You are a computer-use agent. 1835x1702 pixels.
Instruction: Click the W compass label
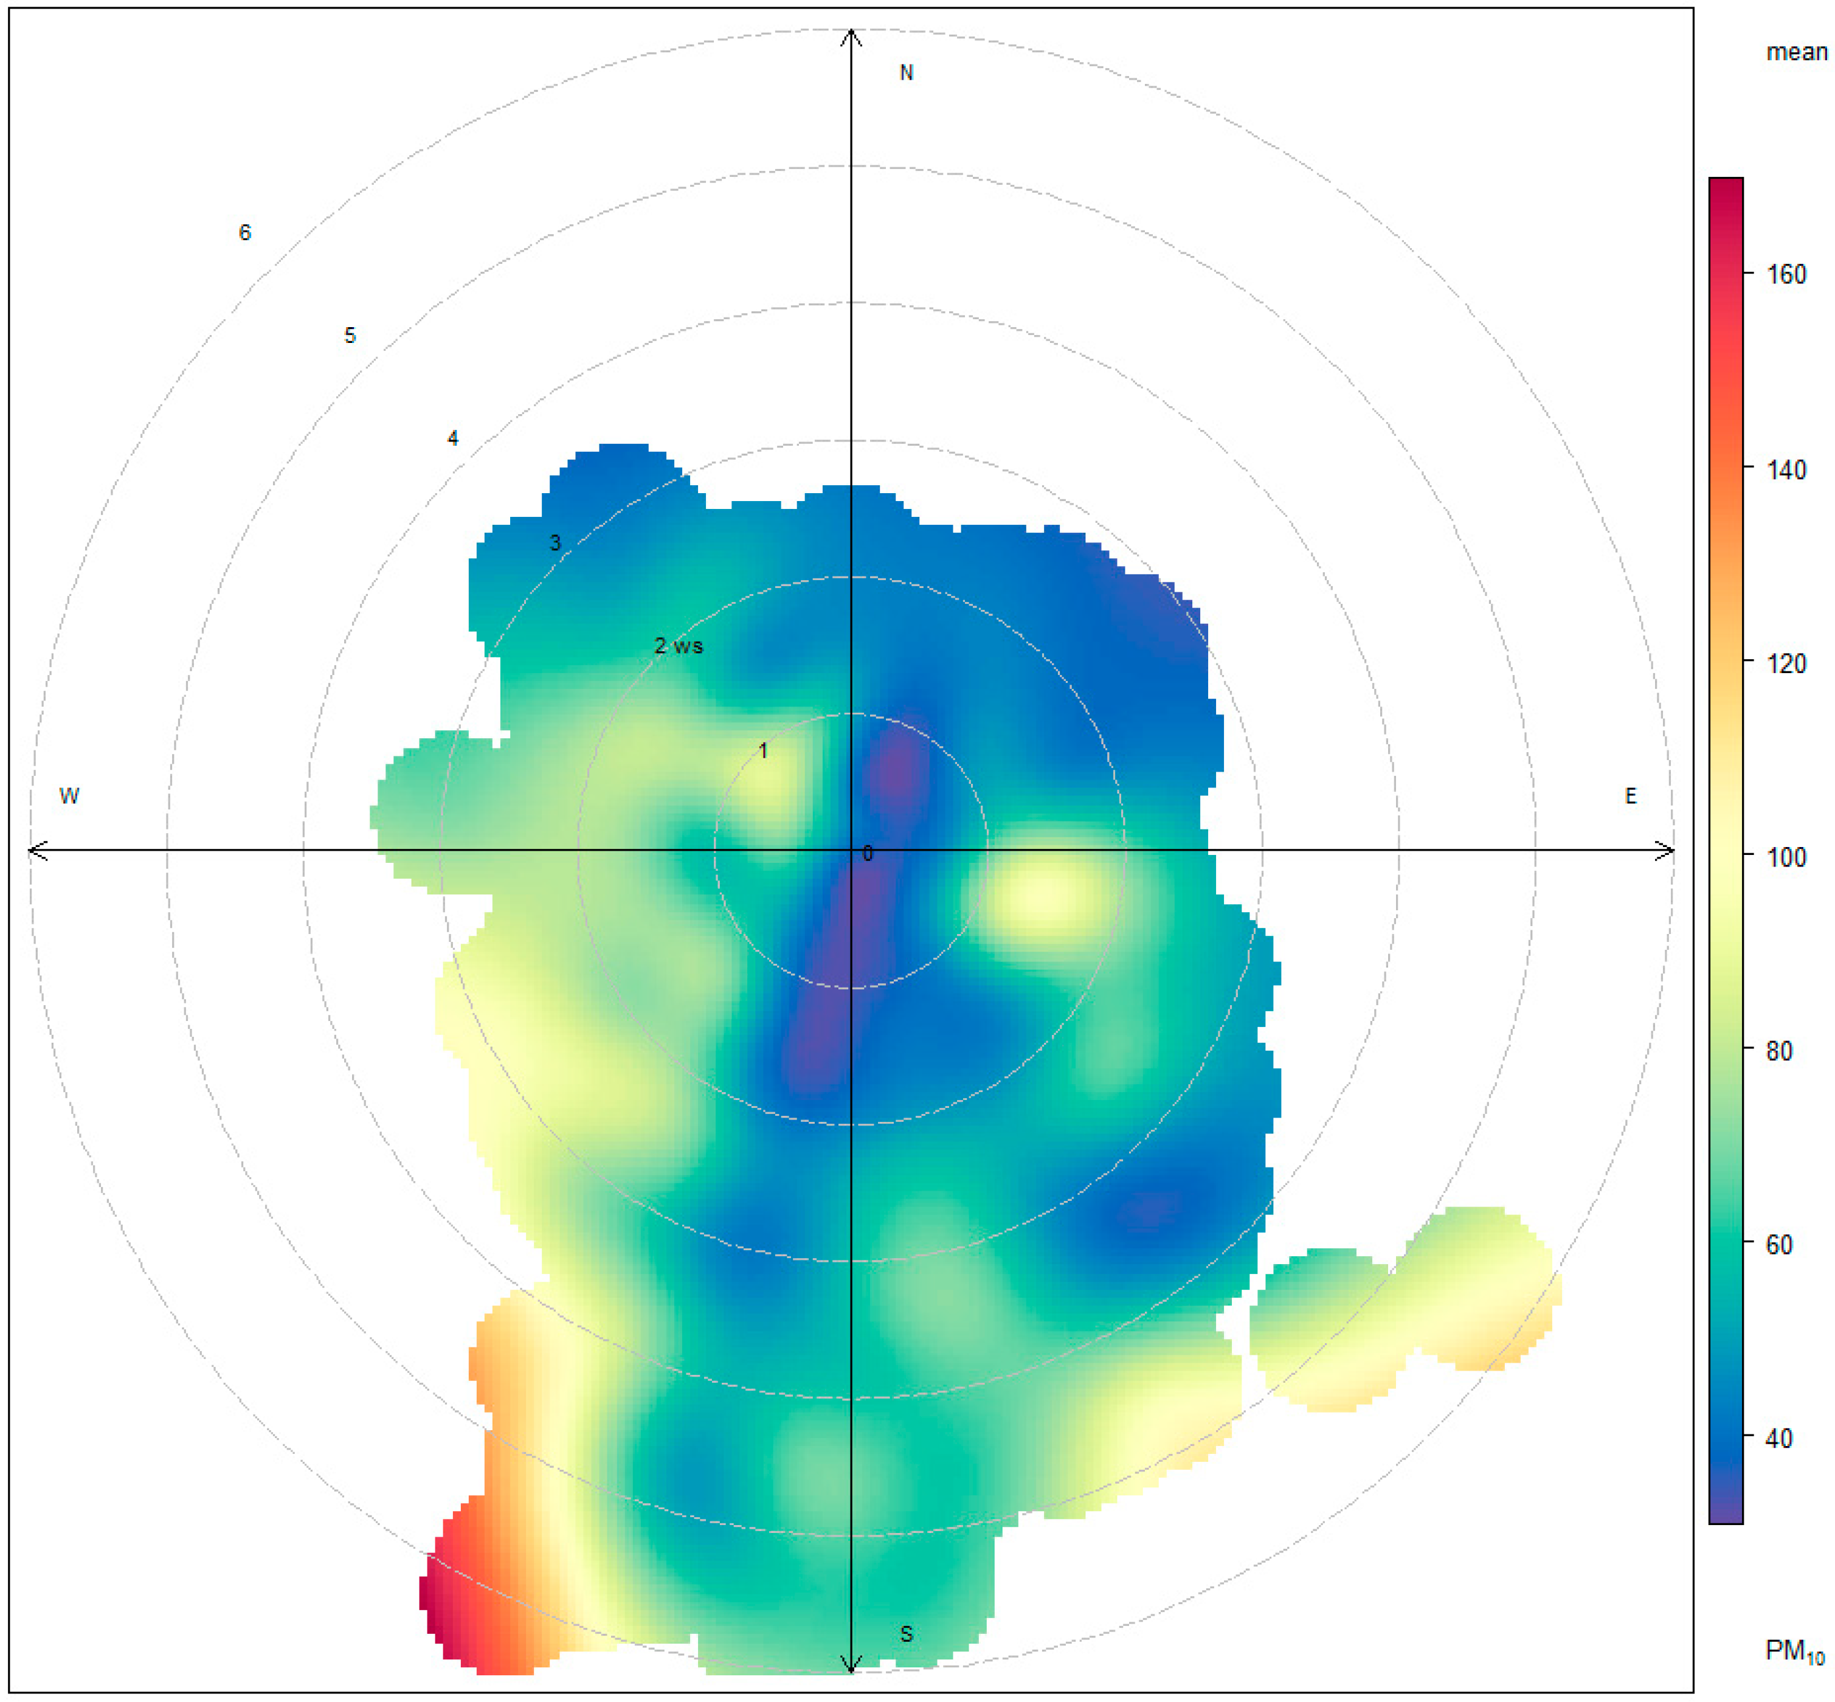(x=69, y=796)
